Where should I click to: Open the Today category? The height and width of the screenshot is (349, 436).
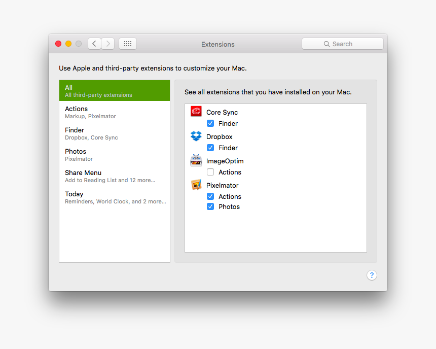[115, 197]
